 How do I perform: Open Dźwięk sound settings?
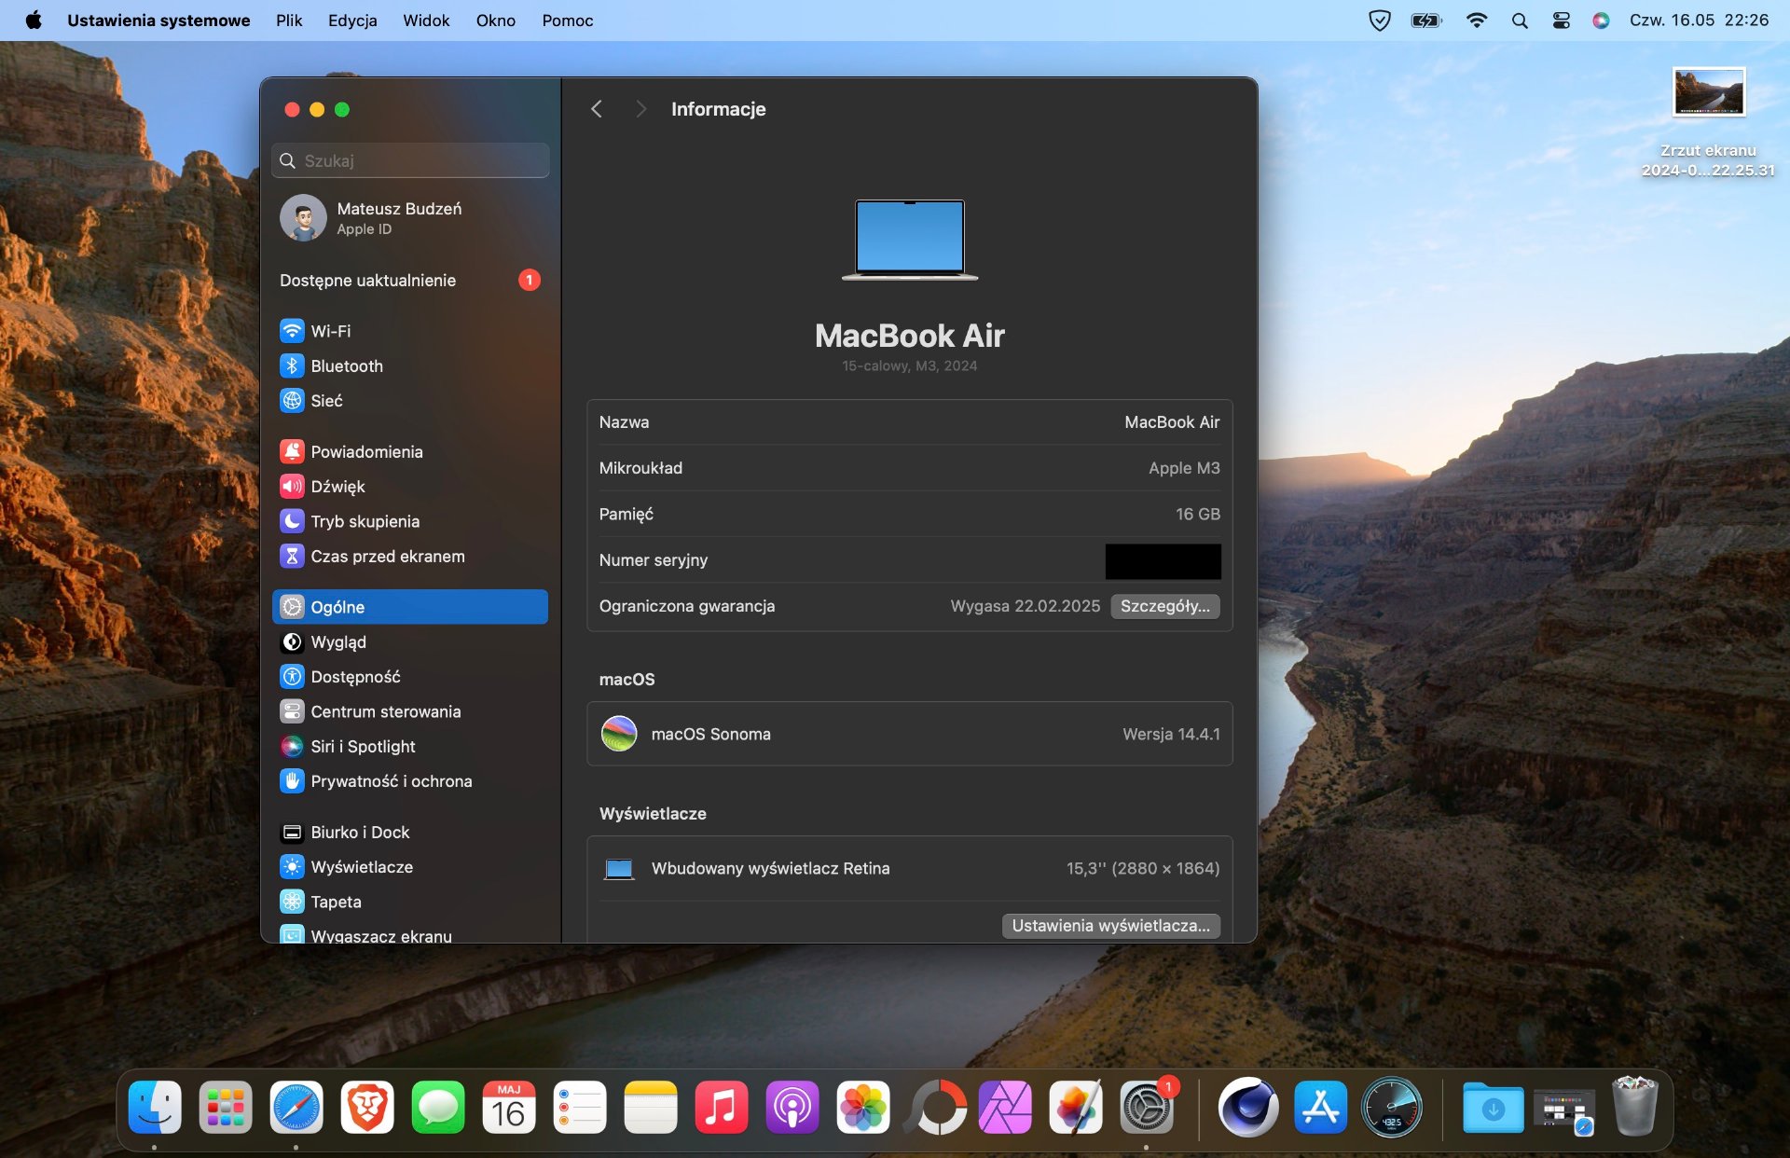coord(409,487)
